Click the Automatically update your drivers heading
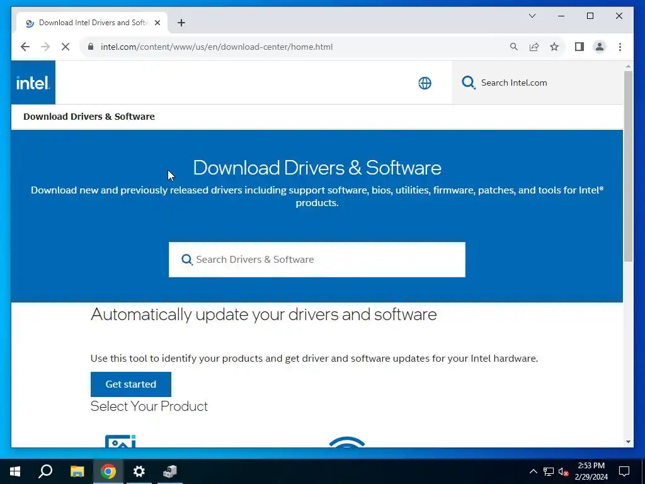This screenshot has width=645, height=484. point(263,315)
